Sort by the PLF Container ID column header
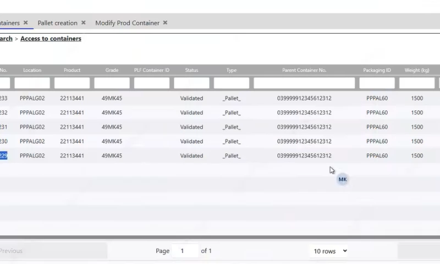 pos(152,70)
